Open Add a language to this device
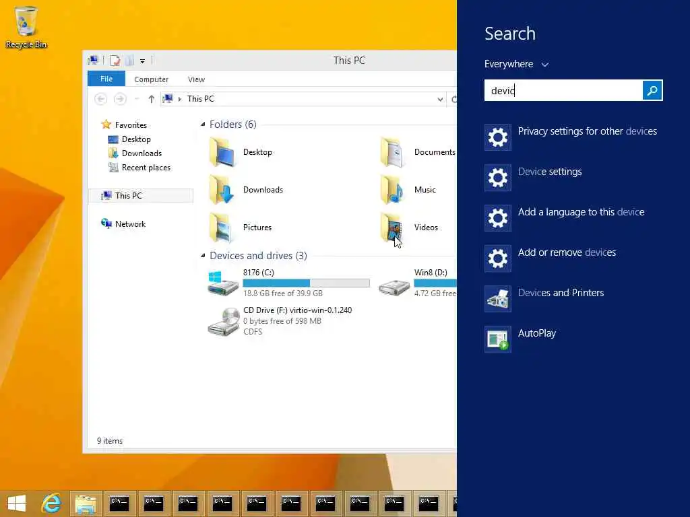 [x=574, y=218]
